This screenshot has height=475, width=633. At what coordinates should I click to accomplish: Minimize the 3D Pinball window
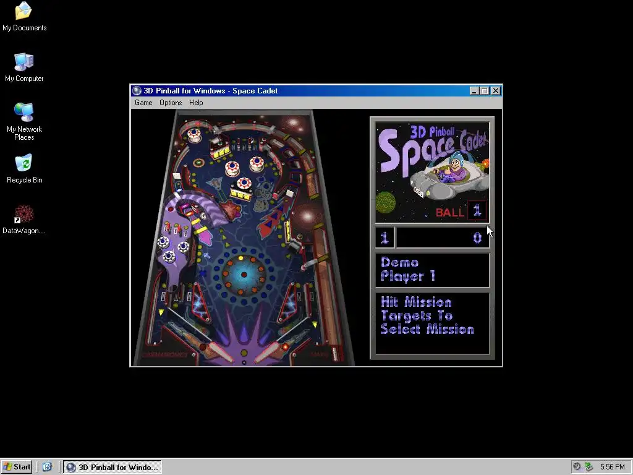pos(474,91)
